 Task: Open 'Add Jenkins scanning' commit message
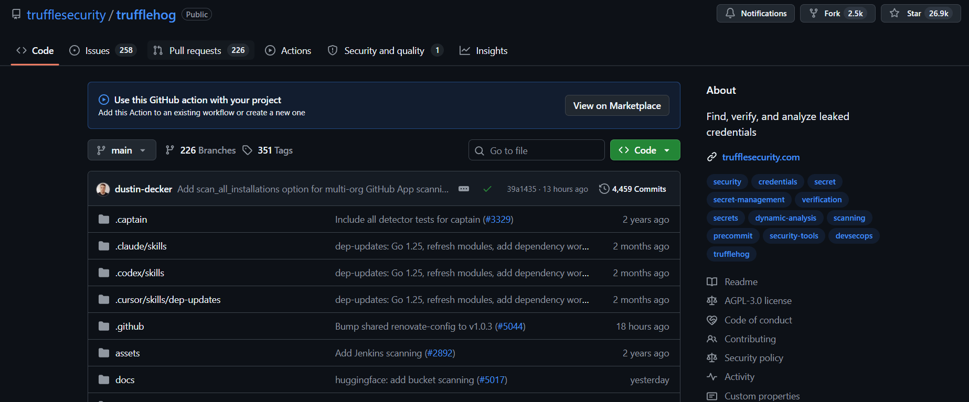(378, 353)
